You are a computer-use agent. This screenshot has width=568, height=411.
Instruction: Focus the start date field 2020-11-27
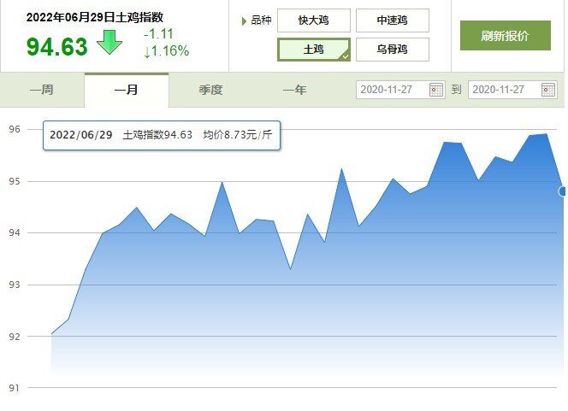tap(400, 90)
